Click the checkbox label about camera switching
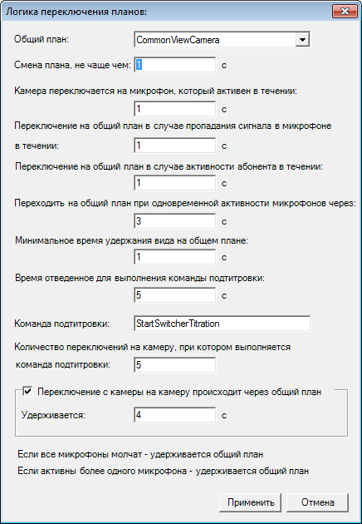Image resolution: width=362 pixels, height=524 pixels. 179,392
